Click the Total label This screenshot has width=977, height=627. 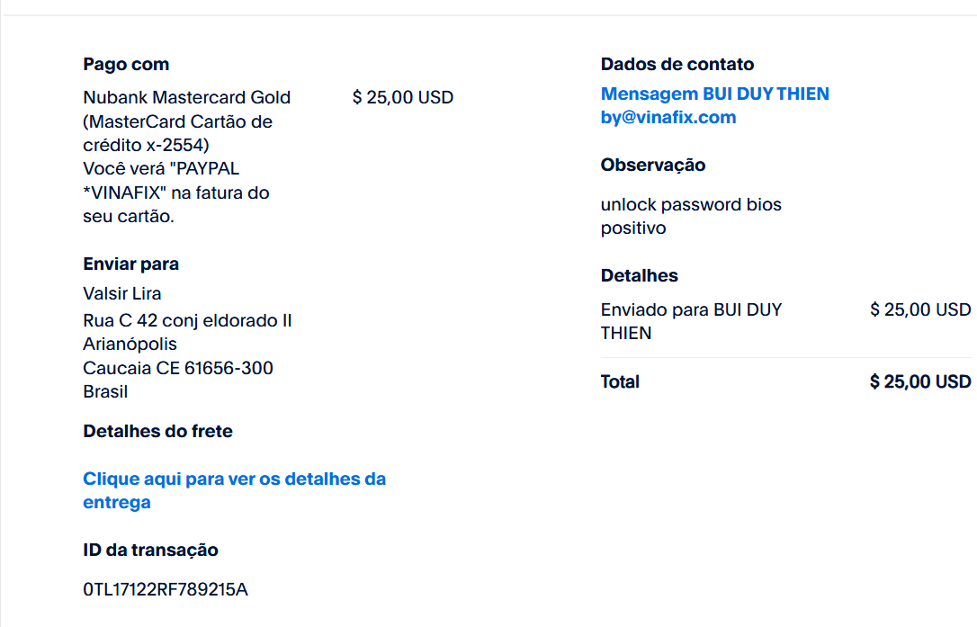620,381
